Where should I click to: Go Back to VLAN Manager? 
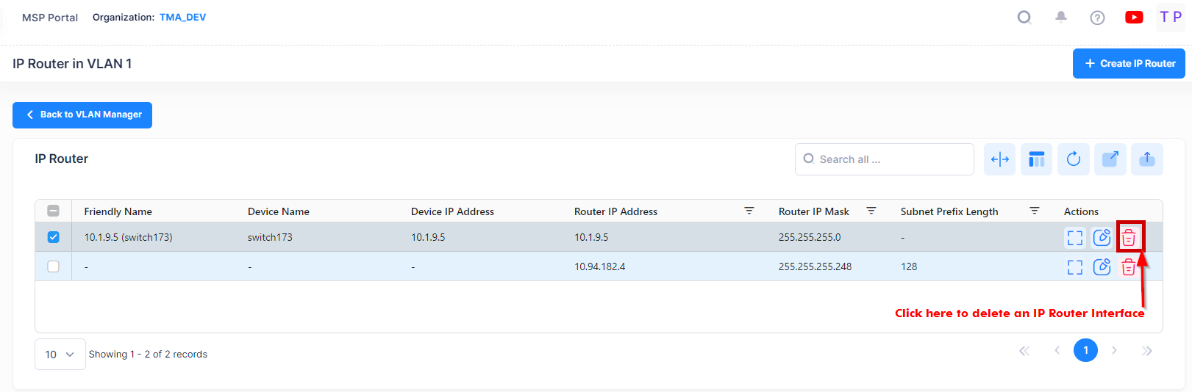pos(82,115)
